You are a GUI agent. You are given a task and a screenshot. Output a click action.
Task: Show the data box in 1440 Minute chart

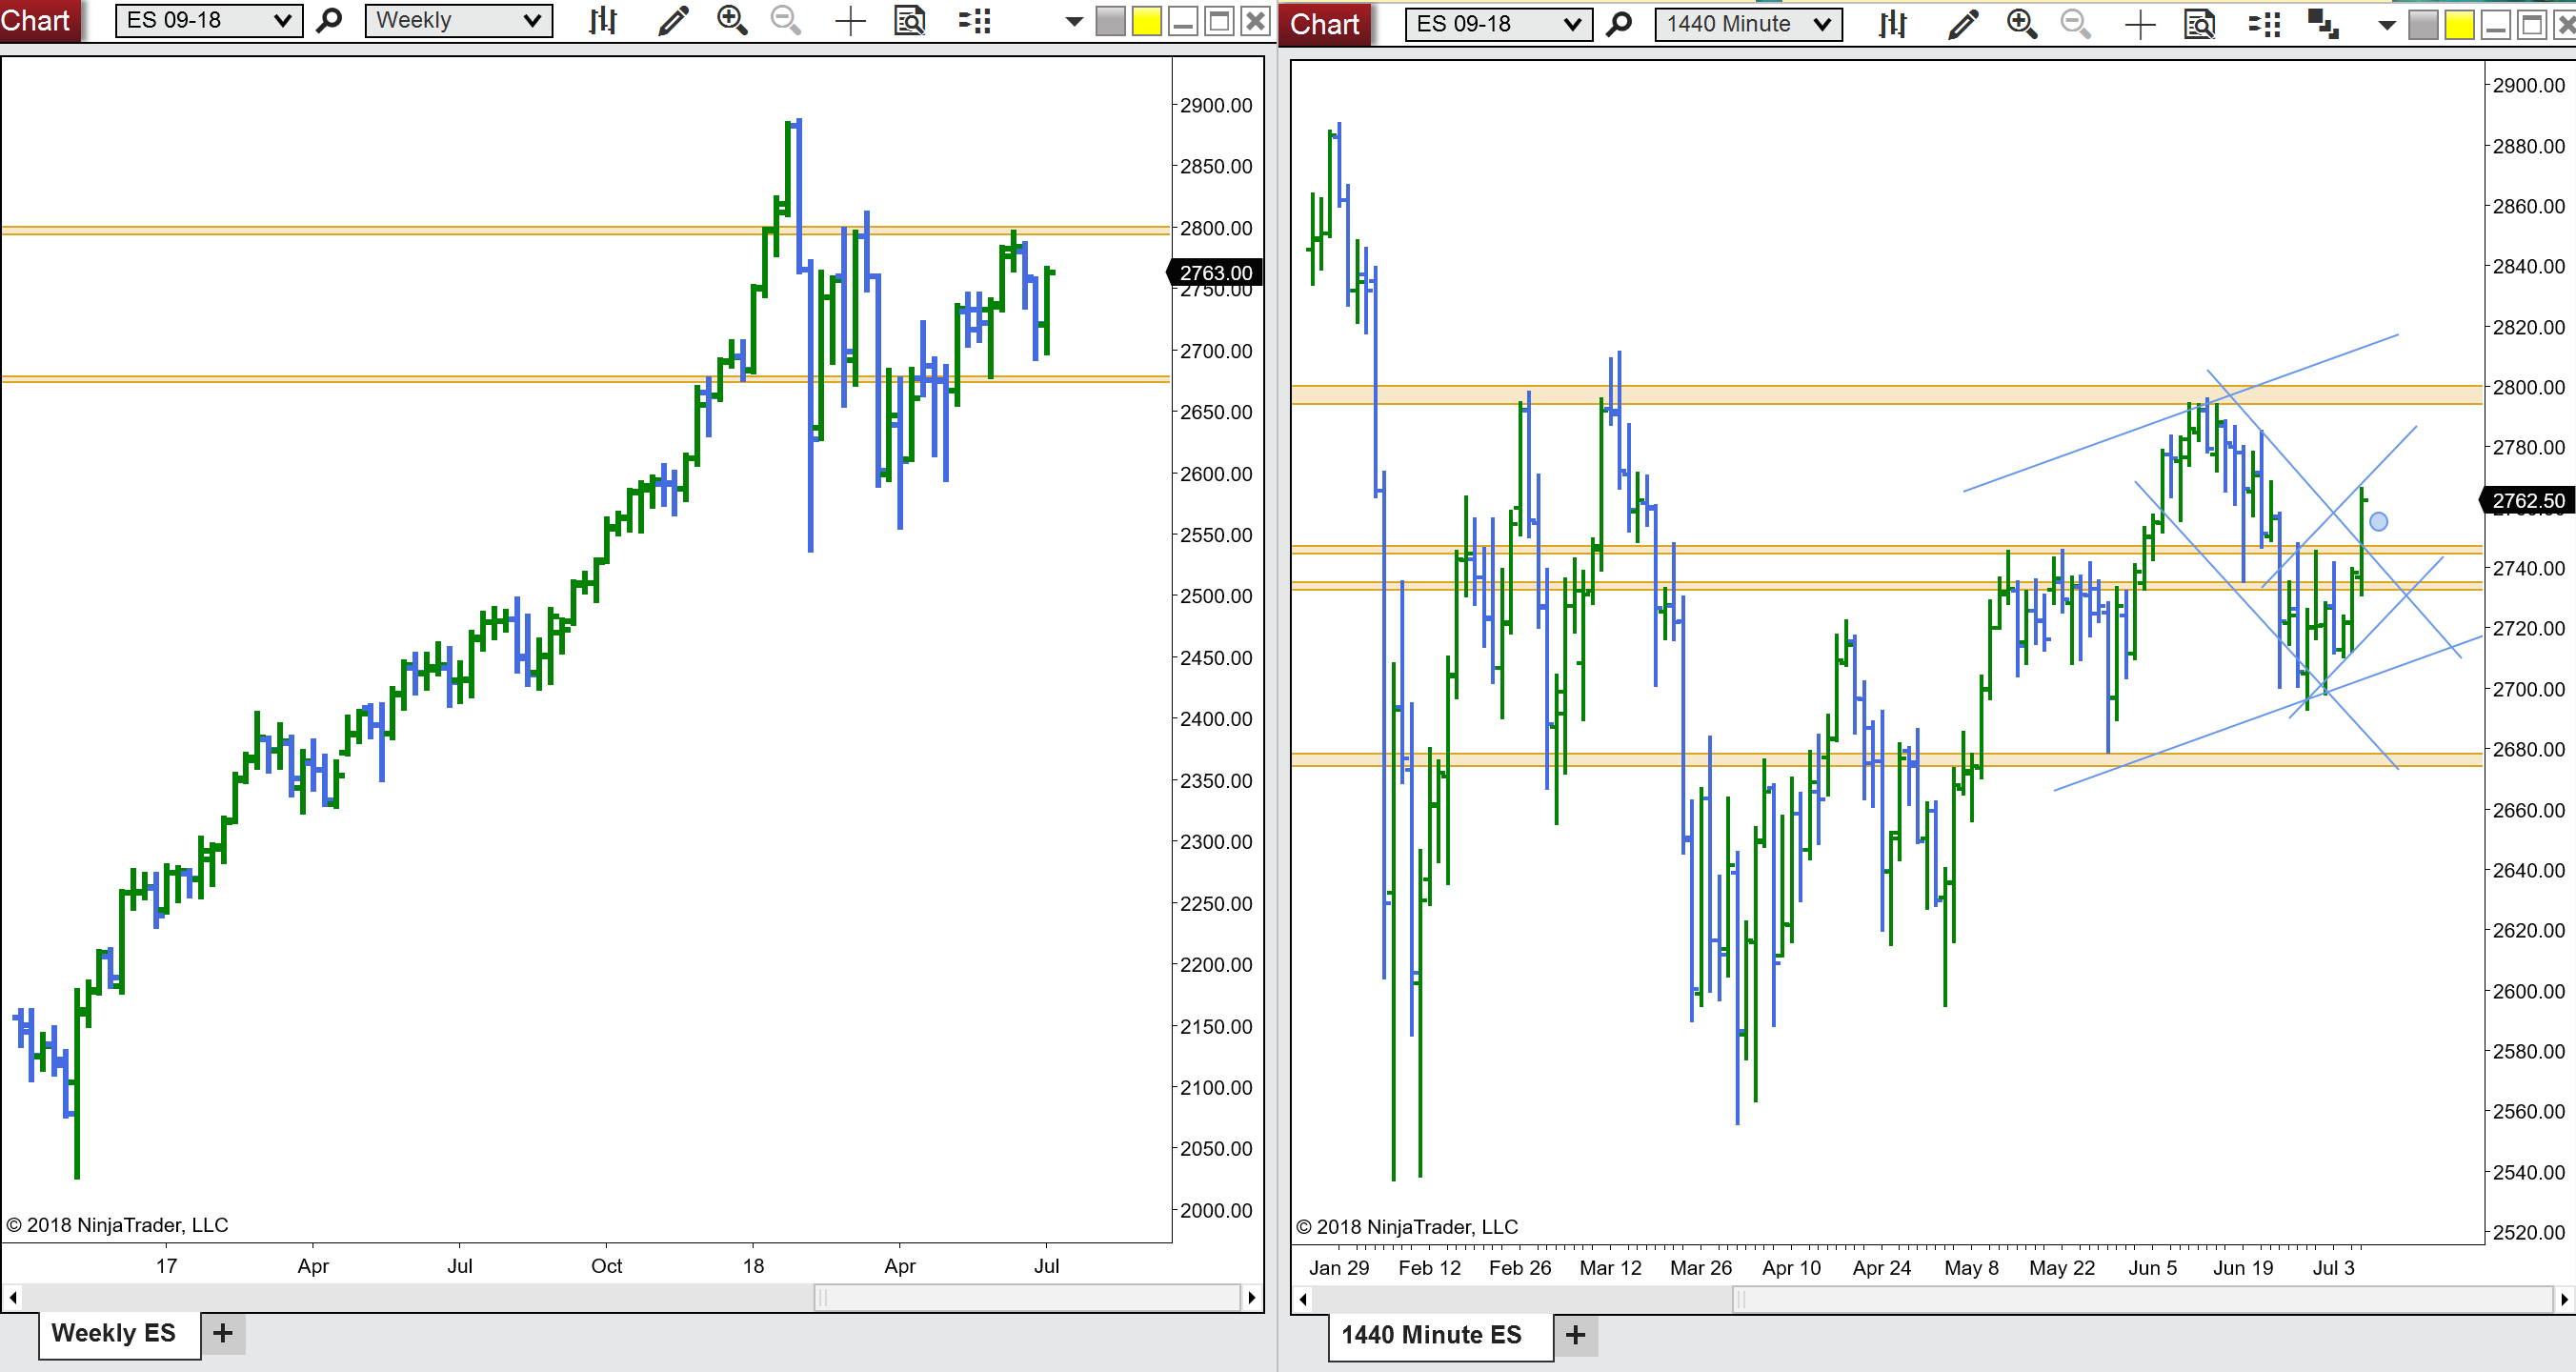[x=2199, y=24]
